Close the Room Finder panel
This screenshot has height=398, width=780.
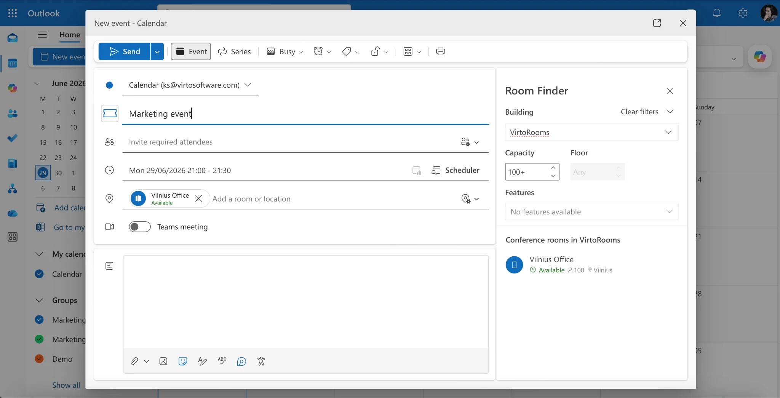click(670, 91)
